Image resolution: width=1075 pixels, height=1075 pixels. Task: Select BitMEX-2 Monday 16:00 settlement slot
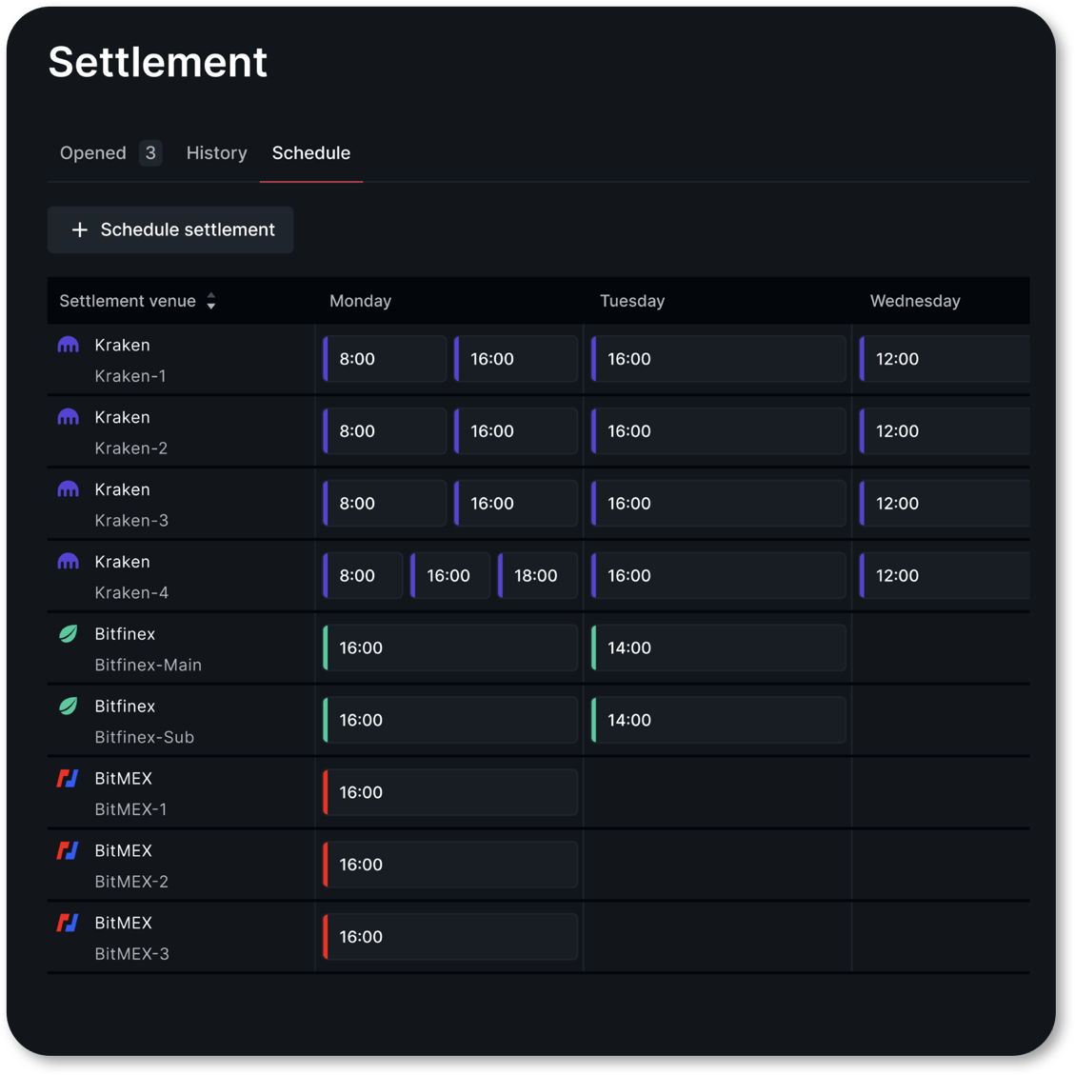tap(450, 865)
